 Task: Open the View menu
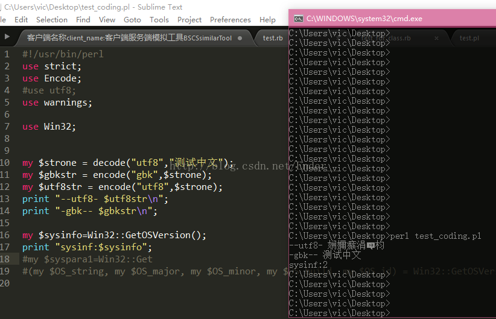[107, 20]
